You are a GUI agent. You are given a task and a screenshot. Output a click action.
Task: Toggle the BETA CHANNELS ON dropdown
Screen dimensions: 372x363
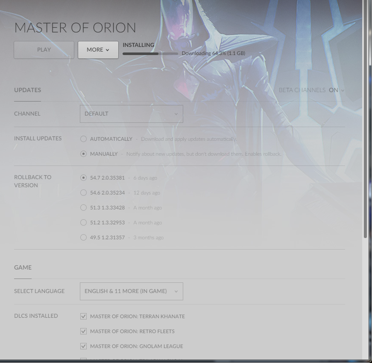pyautogui.click(x=311, y=90)
